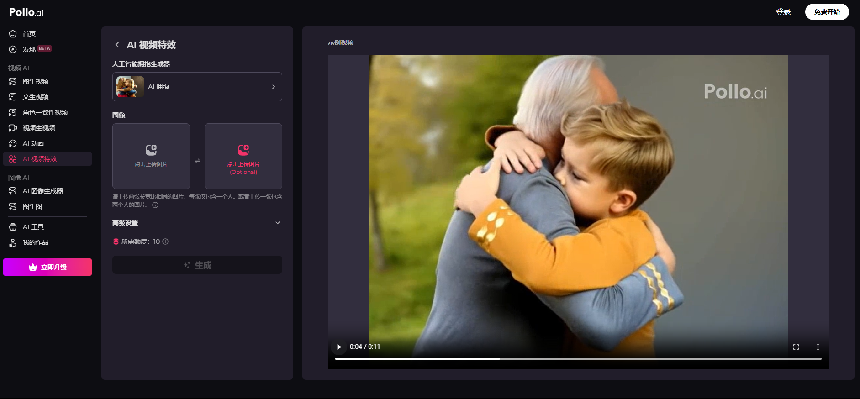Upload the optional second image
This screenshot has height=399, width=860.
243,156
